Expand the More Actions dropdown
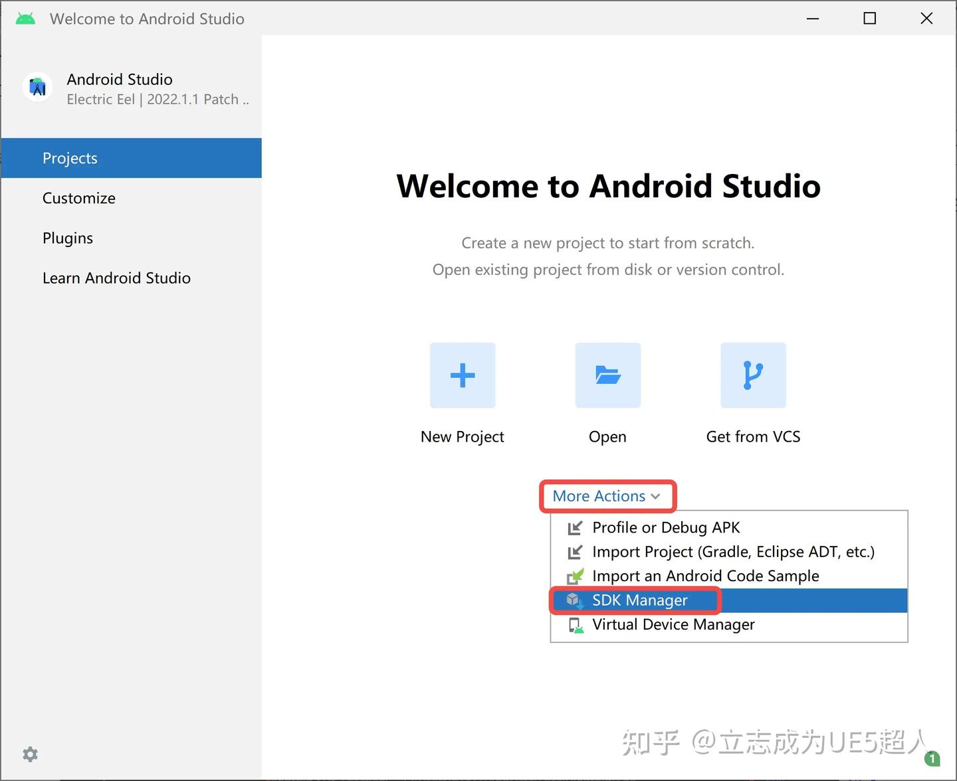The height and width of the screenshot is (781, 957). (599, 496)
